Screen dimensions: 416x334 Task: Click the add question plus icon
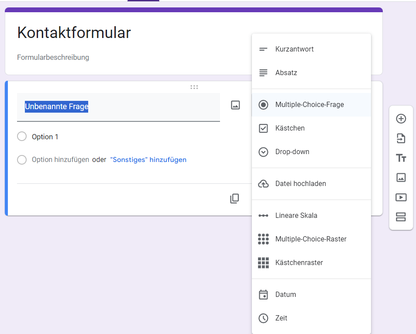pyautogui.click(x=401, y=119)
